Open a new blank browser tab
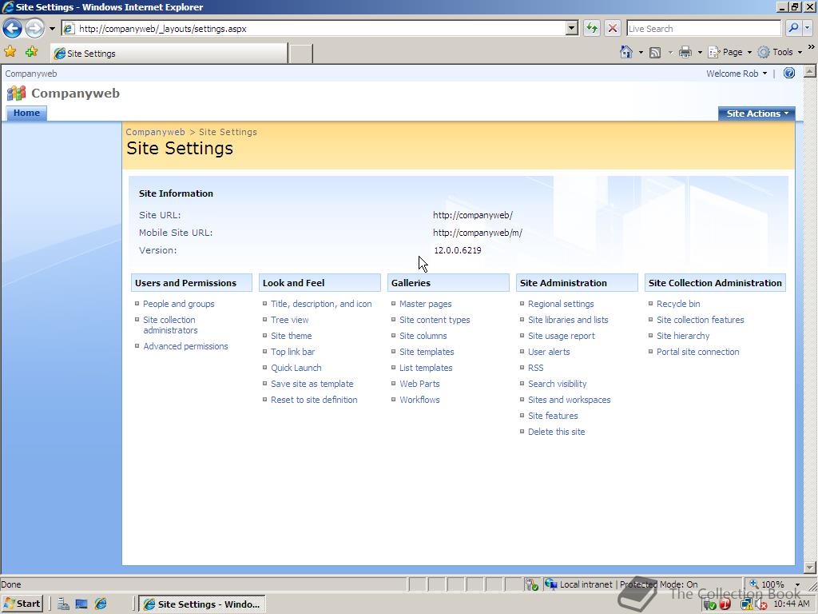Screen dimensions: 818x614 (301, 54)
